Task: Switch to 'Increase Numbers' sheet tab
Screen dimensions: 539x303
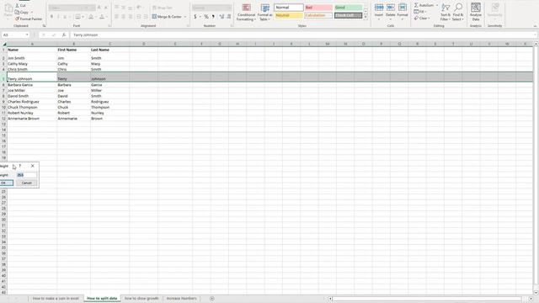Action: point(182,299)
